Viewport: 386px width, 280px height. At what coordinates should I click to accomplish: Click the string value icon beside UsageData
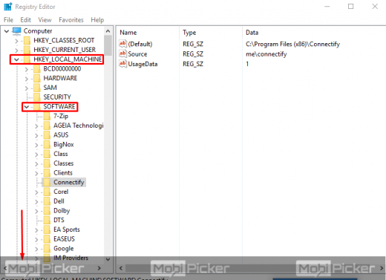coord(122,64)
